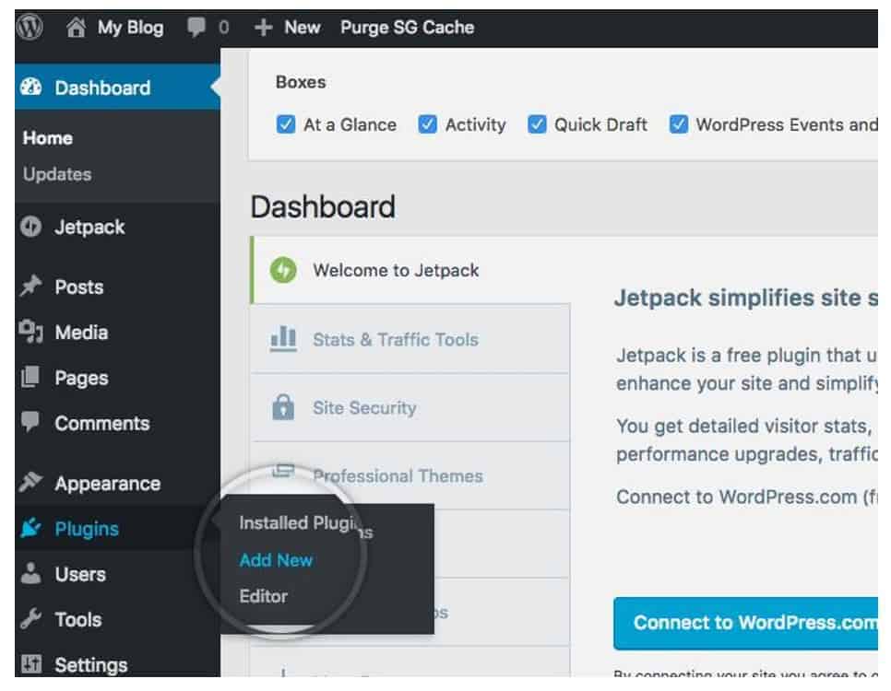This screenshot has width=891, height=691.
Task: Uncheck the At a Glance checkbox
Action: [x=285, y=124]
